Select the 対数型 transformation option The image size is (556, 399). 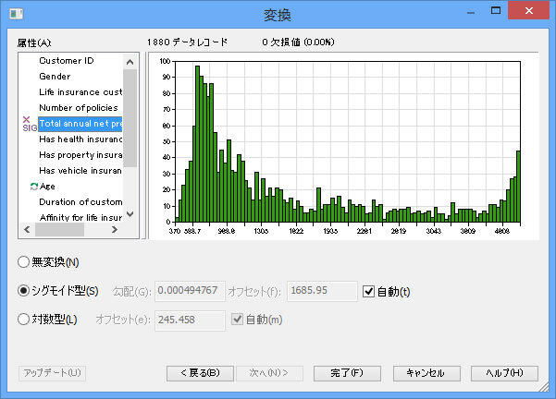[x=24, y=320]
